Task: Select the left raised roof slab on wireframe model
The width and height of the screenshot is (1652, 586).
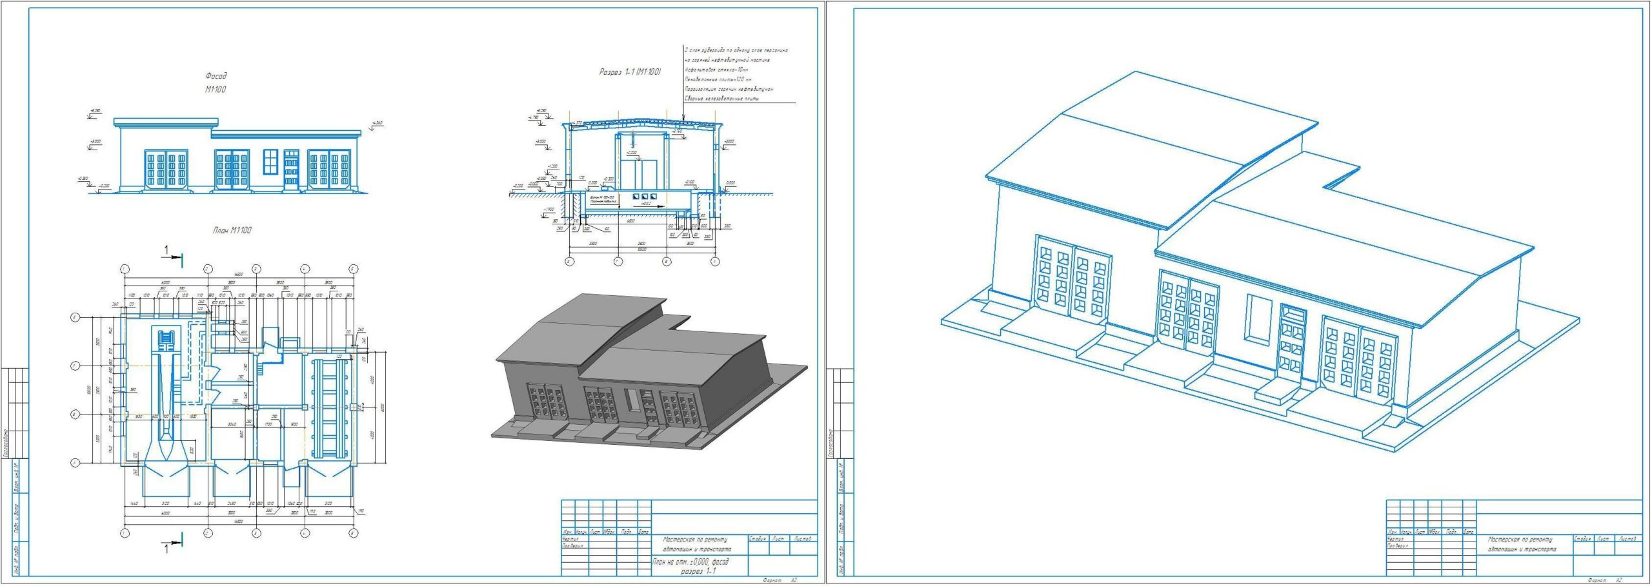Action: click(1152, 150)
